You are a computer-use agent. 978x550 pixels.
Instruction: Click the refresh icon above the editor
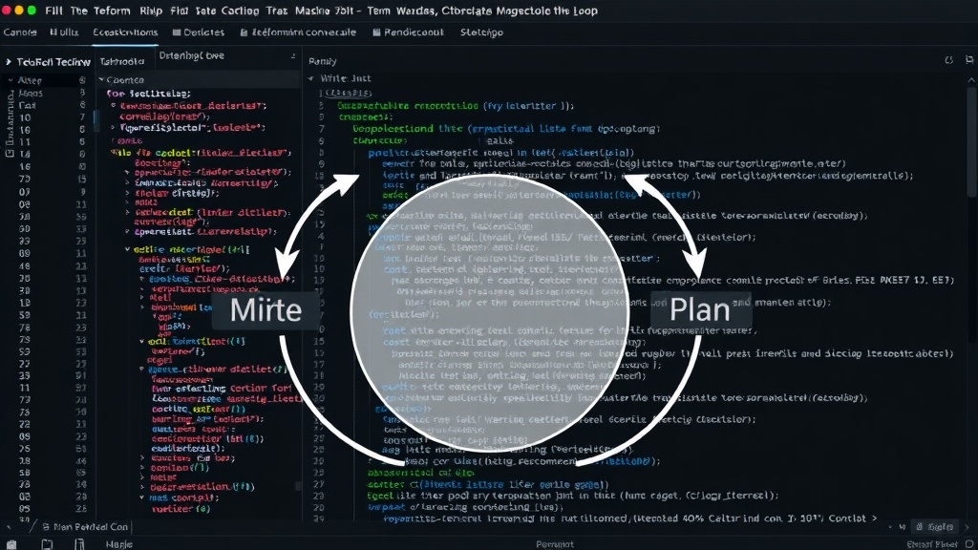(x=948, y=60)
